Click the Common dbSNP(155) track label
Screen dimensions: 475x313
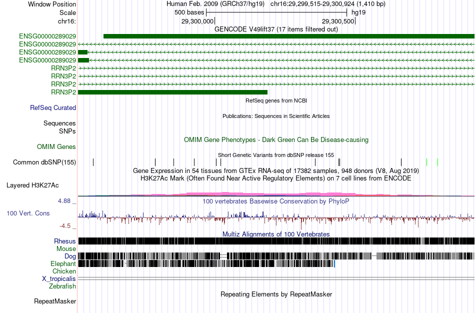(x=44, y=162)
